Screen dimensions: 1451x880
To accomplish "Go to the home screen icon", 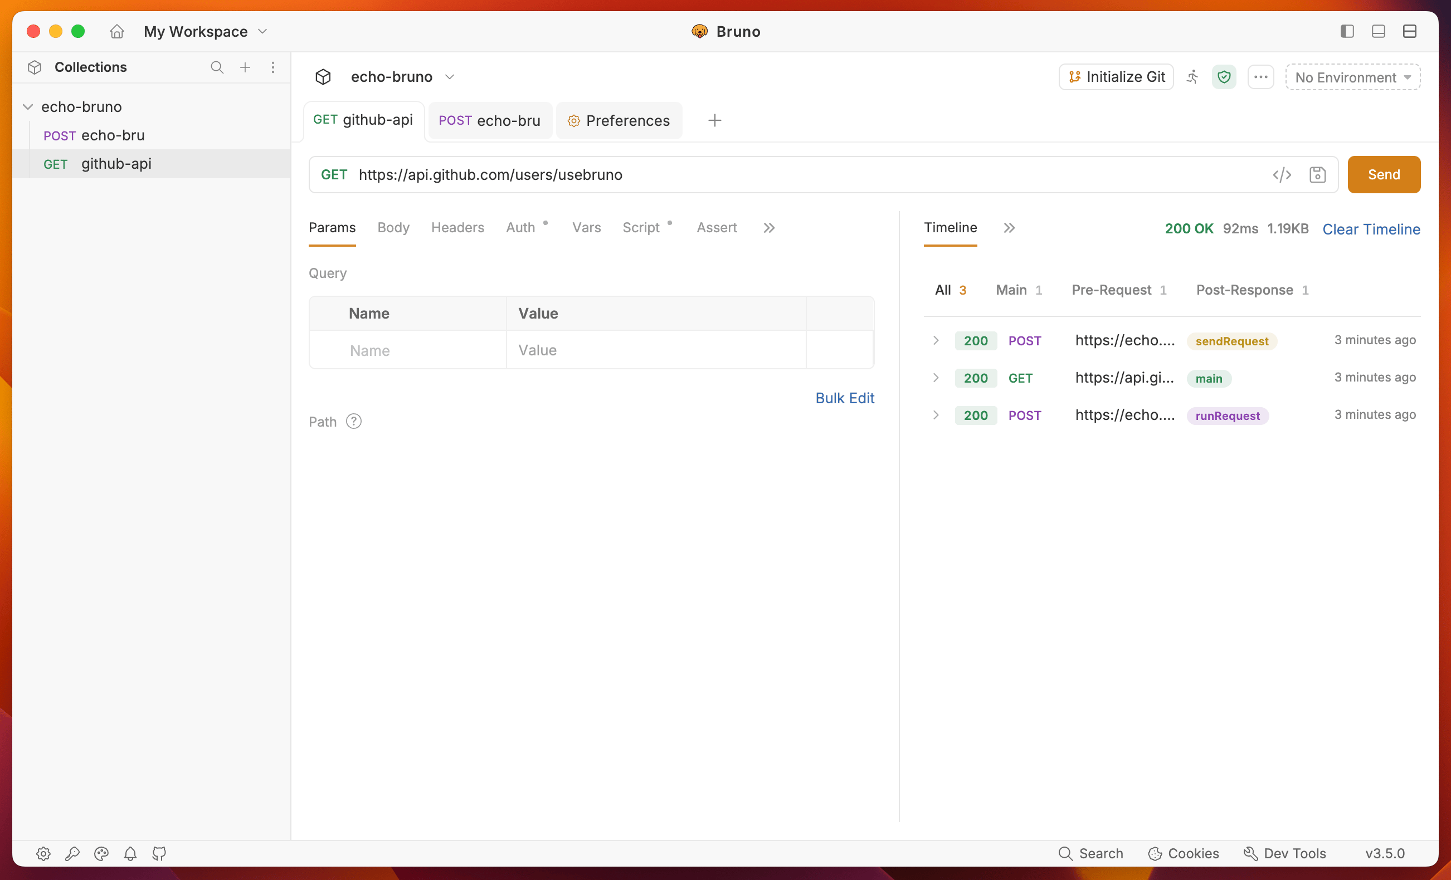I will point(116,31).
